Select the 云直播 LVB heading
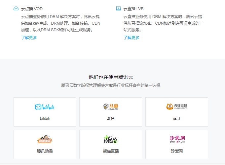 pos(133,9)
